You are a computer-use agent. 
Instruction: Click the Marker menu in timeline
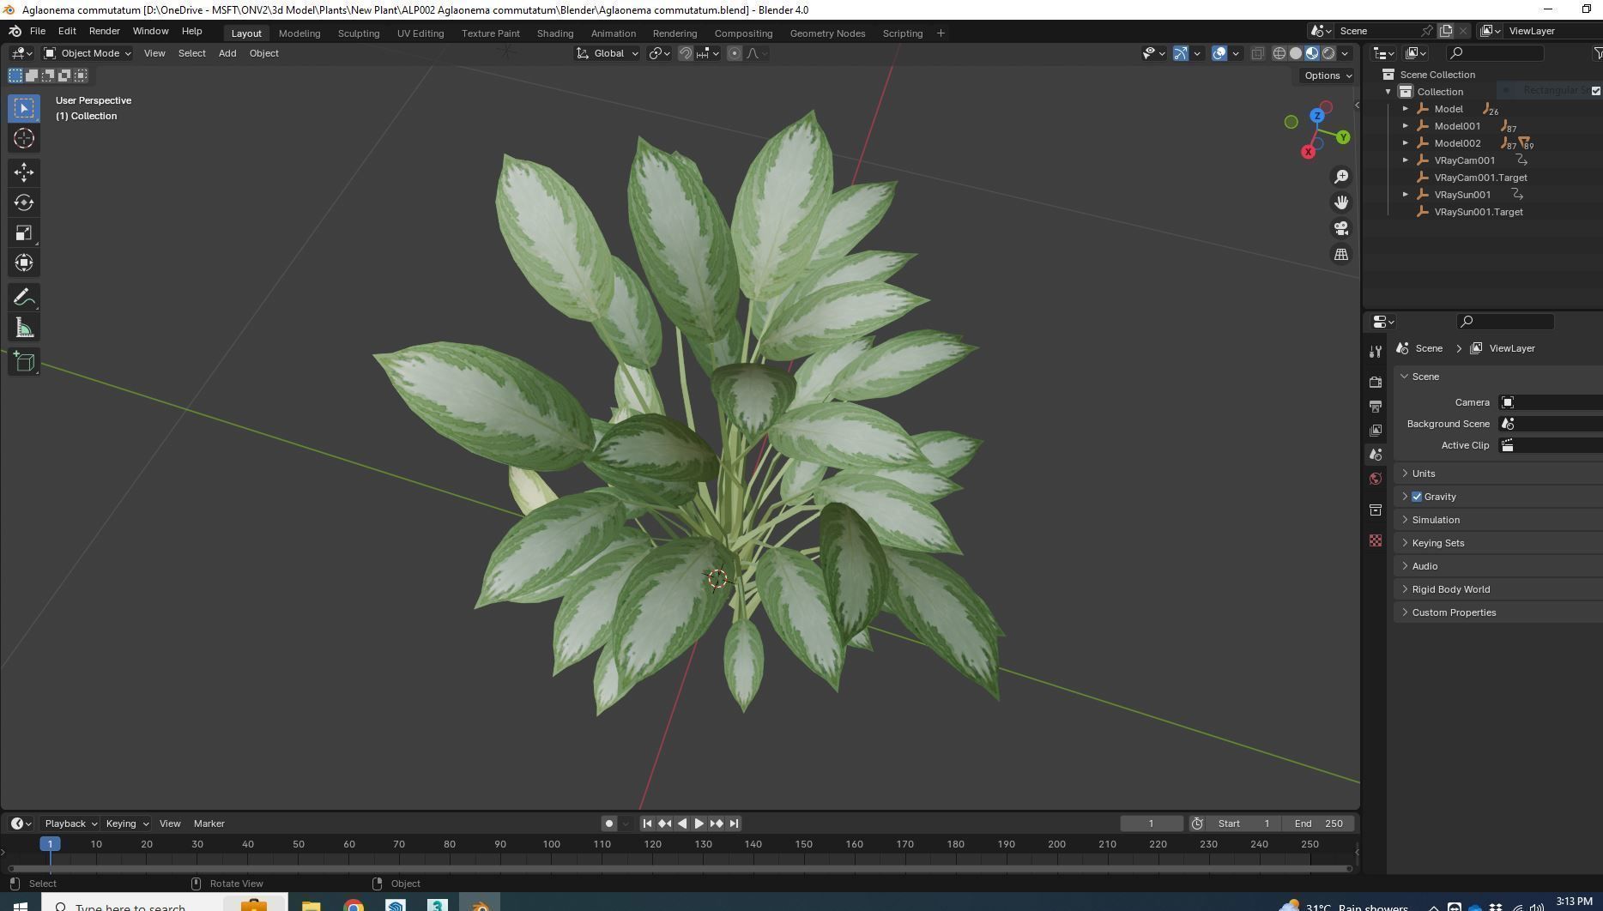(209, 824)
